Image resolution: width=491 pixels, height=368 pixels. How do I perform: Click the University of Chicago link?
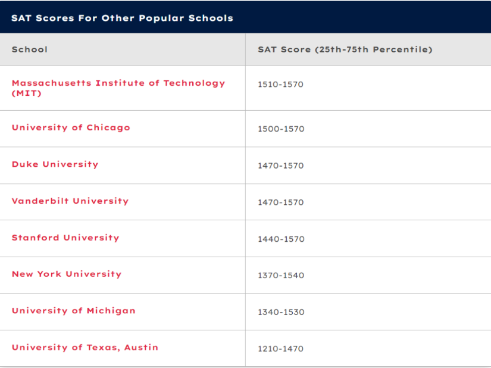point(71,127)
